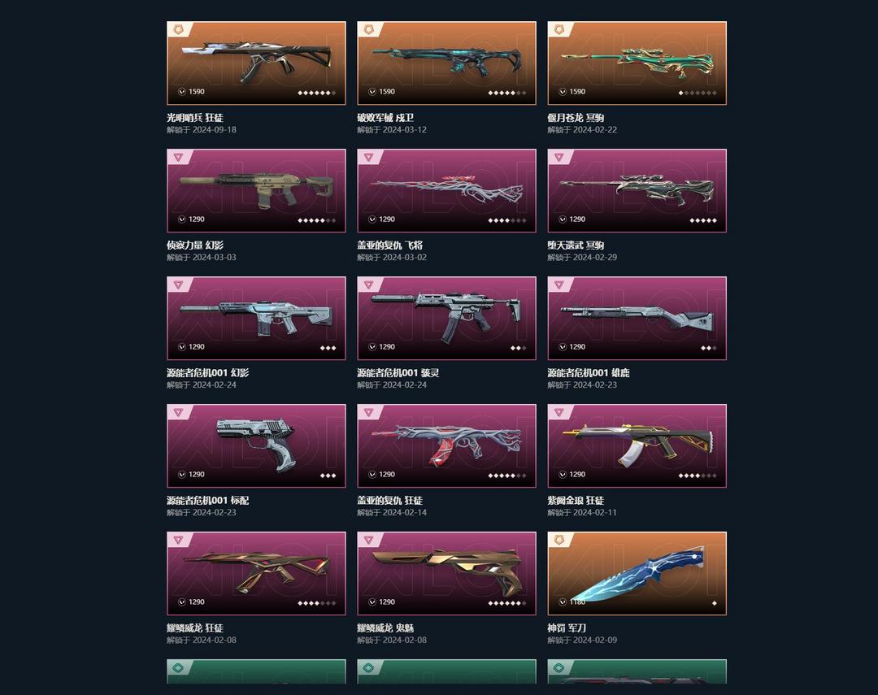Click the VP coin icon on 紫阙金琅 狂徒 card
Viewport: 878px width, 695px height.
[x=563, y=475]
